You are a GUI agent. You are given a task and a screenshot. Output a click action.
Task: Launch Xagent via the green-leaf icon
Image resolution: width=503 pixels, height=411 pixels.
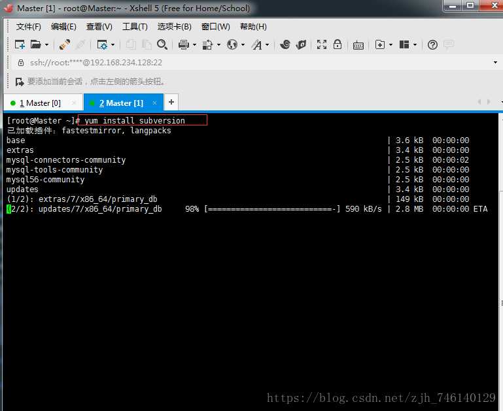coord(301,44)
